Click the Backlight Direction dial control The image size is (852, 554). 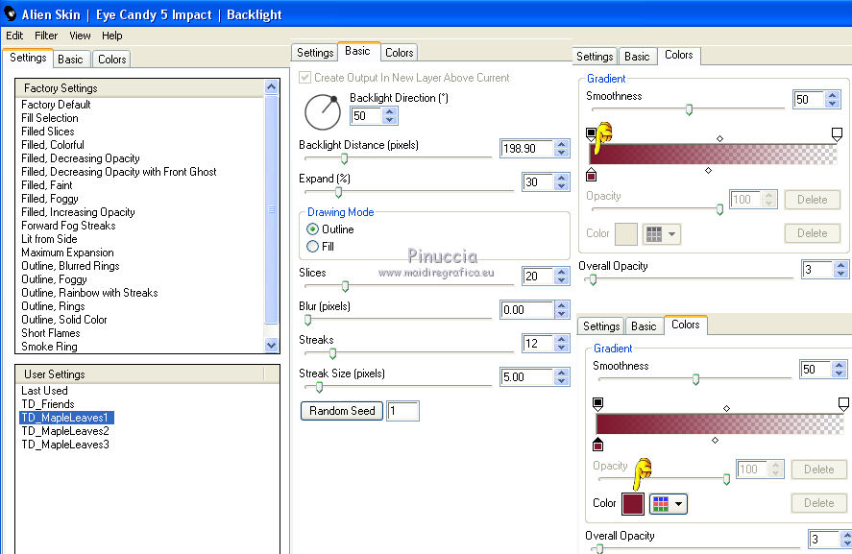[x=323, y=112]
